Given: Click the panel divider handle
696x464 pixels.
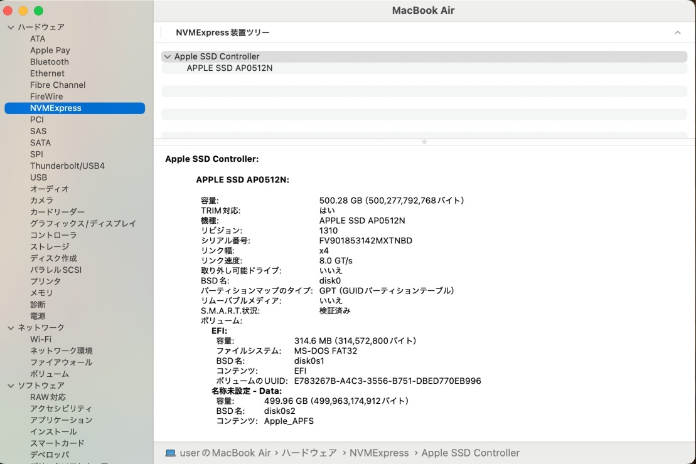Looking at the screenshot, I should pyautogui.click(x=424, y=142).
